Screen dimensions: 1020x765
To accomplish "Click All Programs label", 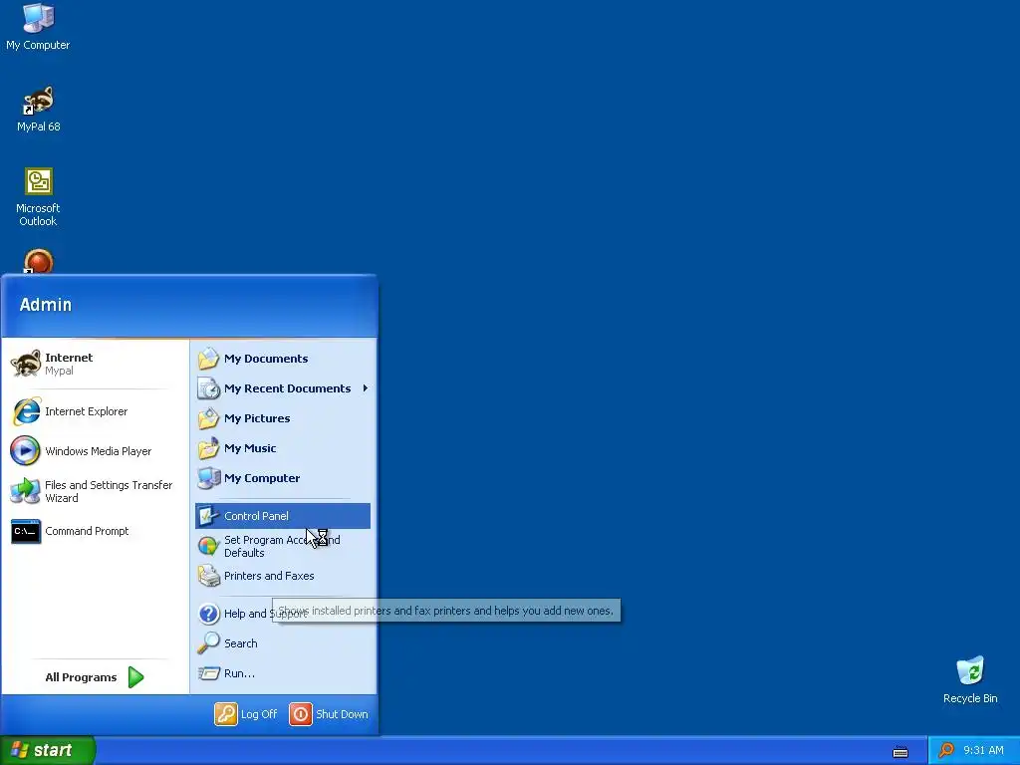I will tap(81, 677).
